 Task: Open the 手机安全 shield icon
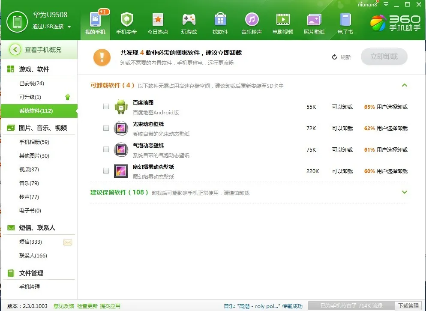(x=126, y=20)
